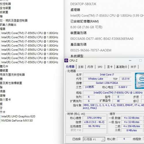144x144 pixels.
Task: Select the first i7-8565U CPU entry in device list
Action: (30, 33)
